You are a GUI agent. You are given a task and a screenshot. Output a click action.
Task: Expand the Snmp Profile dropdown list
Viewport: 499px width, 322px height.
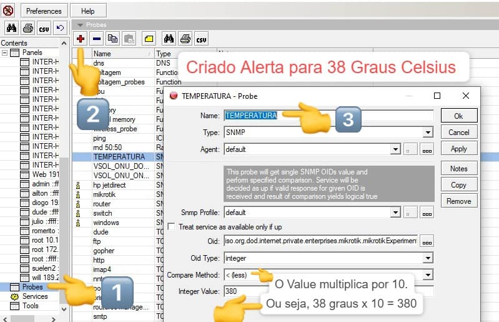point(395,213)
